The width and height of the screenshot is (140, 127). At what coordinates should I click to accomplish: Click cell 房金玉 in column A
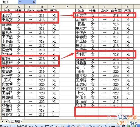click(7, 50)
